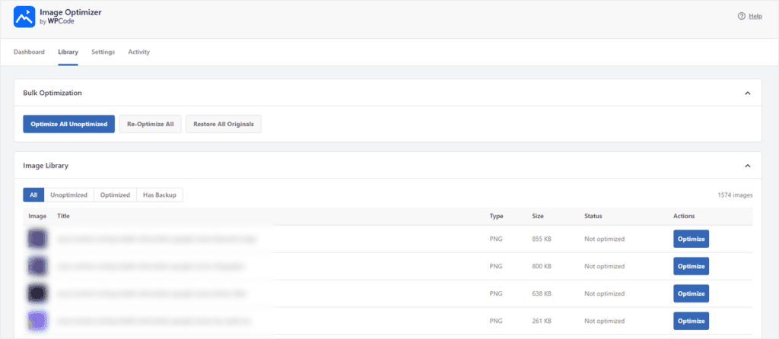Collapse the Bulk Optimization panel
This screenshot has height=339, width=779.
point(747,93)
